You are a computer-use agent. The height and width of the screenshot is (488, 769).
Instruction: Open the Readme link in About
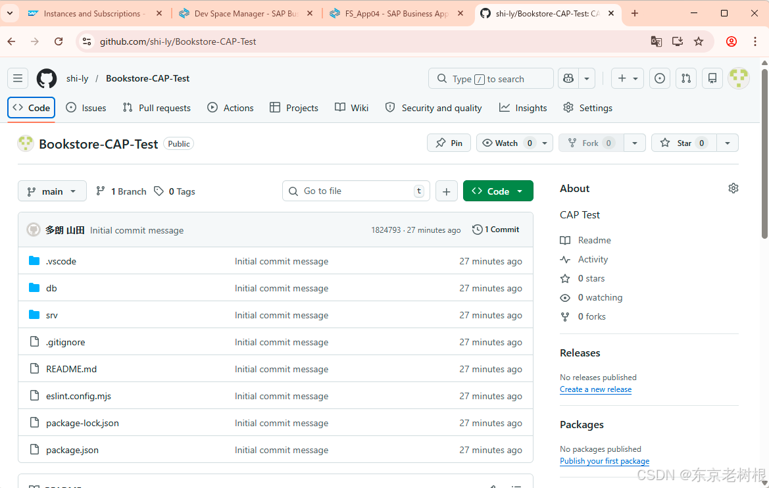click(x=585, y=240)
